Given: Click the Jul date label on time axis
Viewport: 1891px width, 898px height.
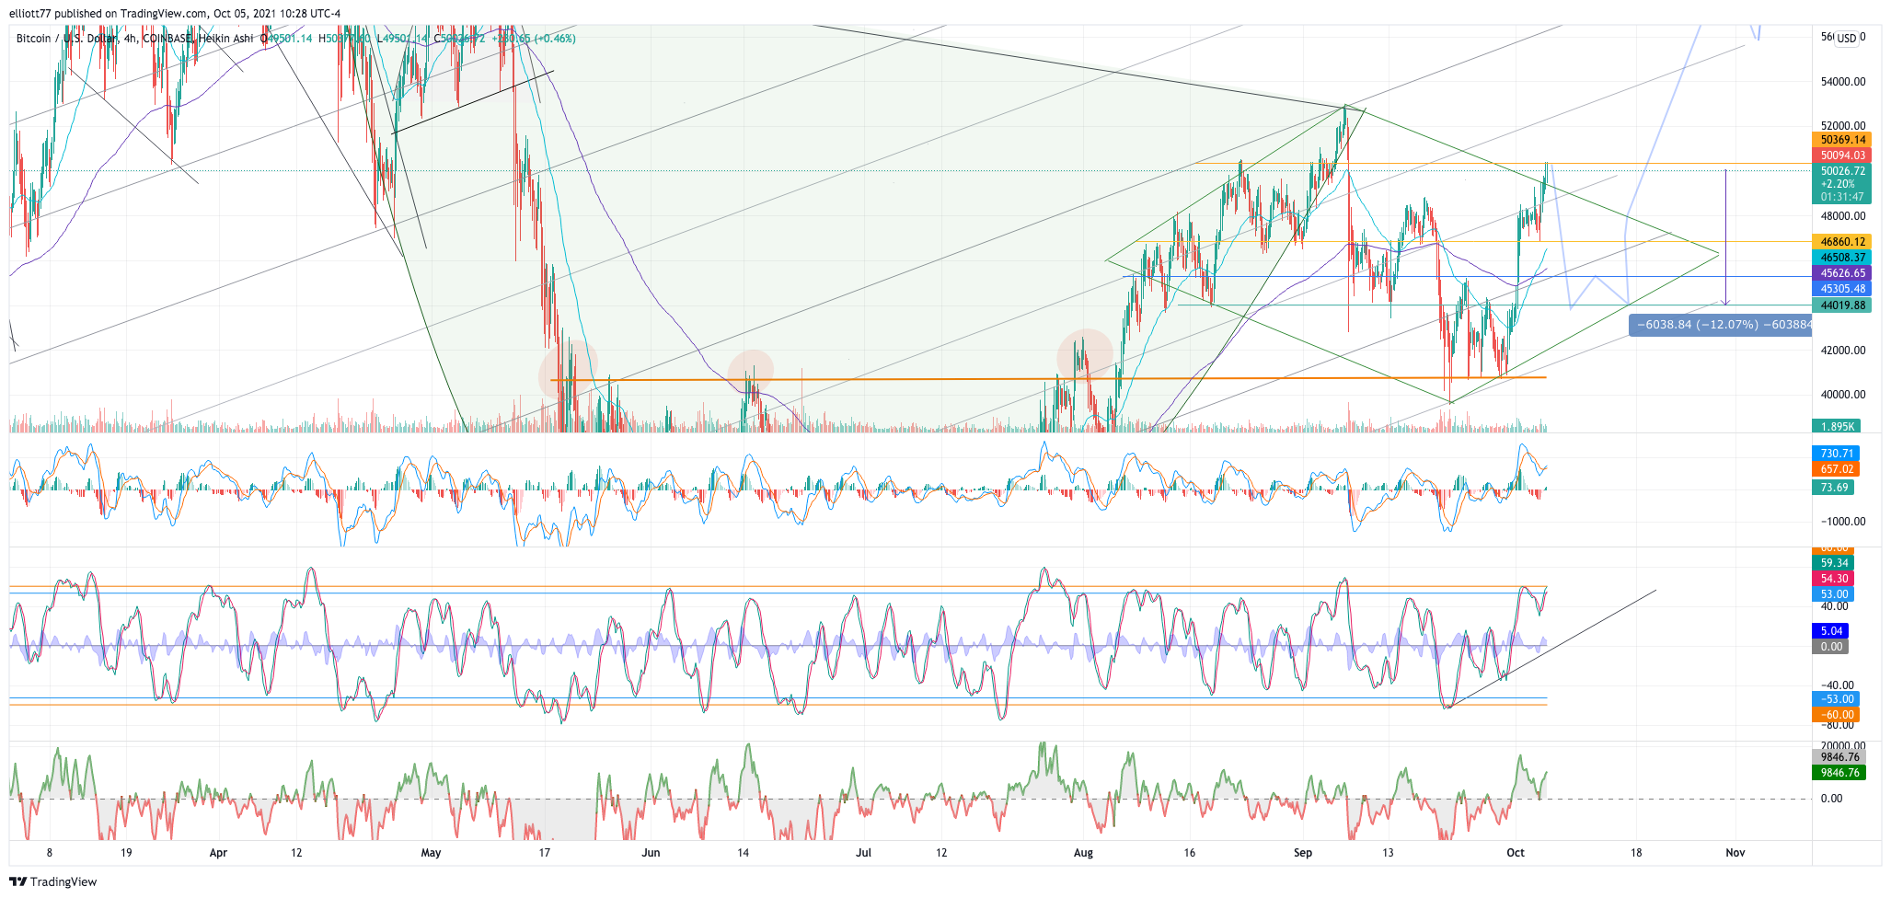Looking at the screenshot, I should pyautogui.click(x=863, y=853).
